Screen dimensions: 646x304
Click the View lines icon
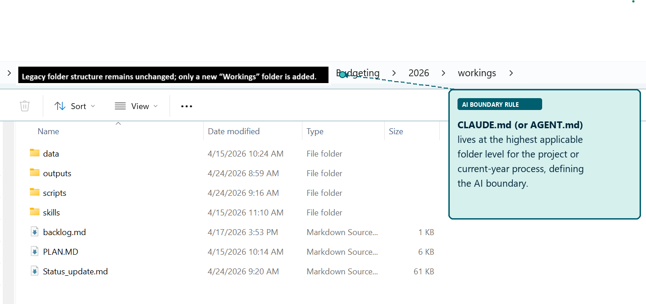[120, 106]
